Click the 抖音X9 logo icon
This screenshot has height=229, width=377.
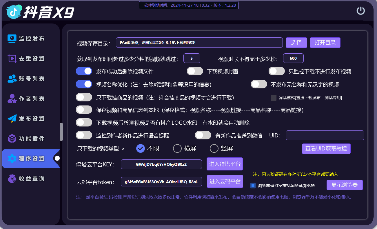pos(14,12)
